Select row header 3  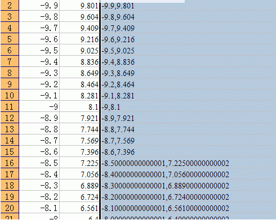coord(10,16)
